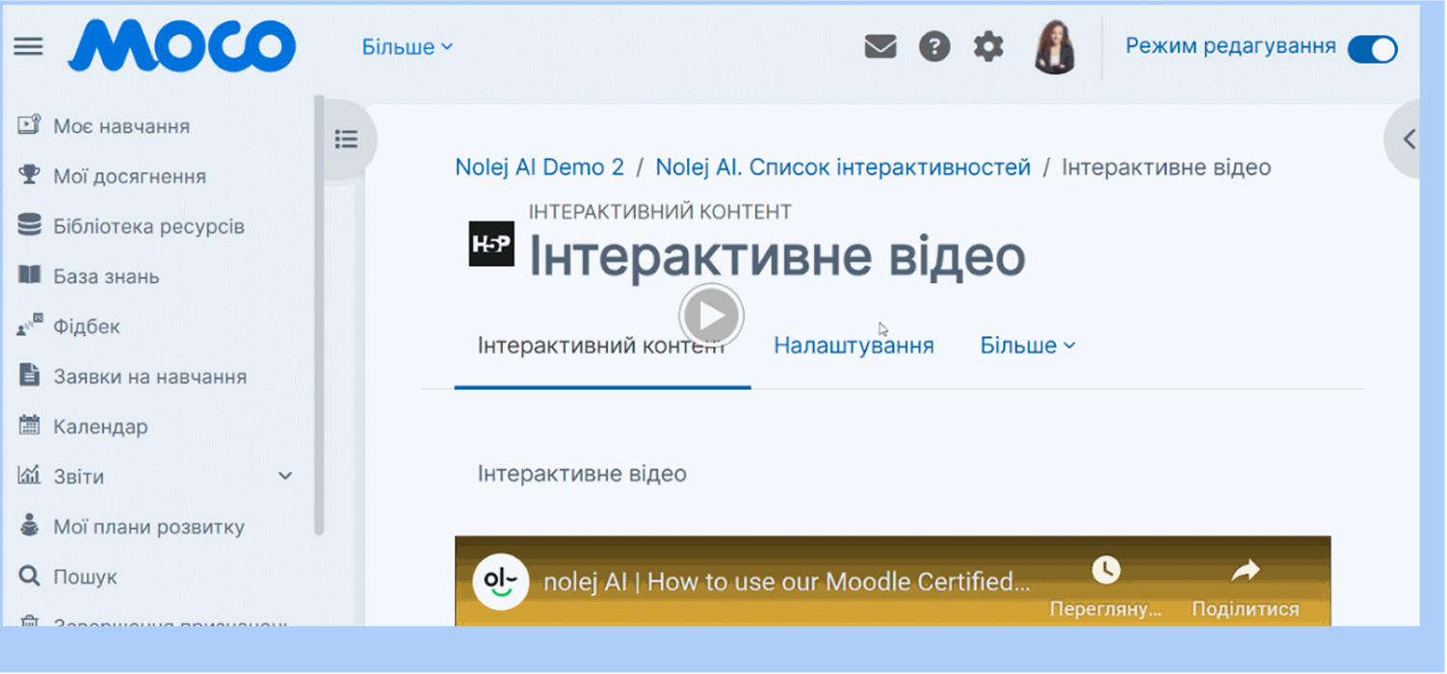Switch to the Налаштування tab
Image resolution: width=1447 pixels, height=674 pixels.
click(854, 346)
